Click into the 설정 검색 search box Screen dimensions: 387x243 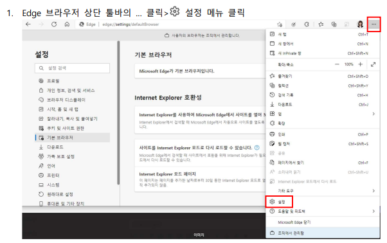click(72, 68)
